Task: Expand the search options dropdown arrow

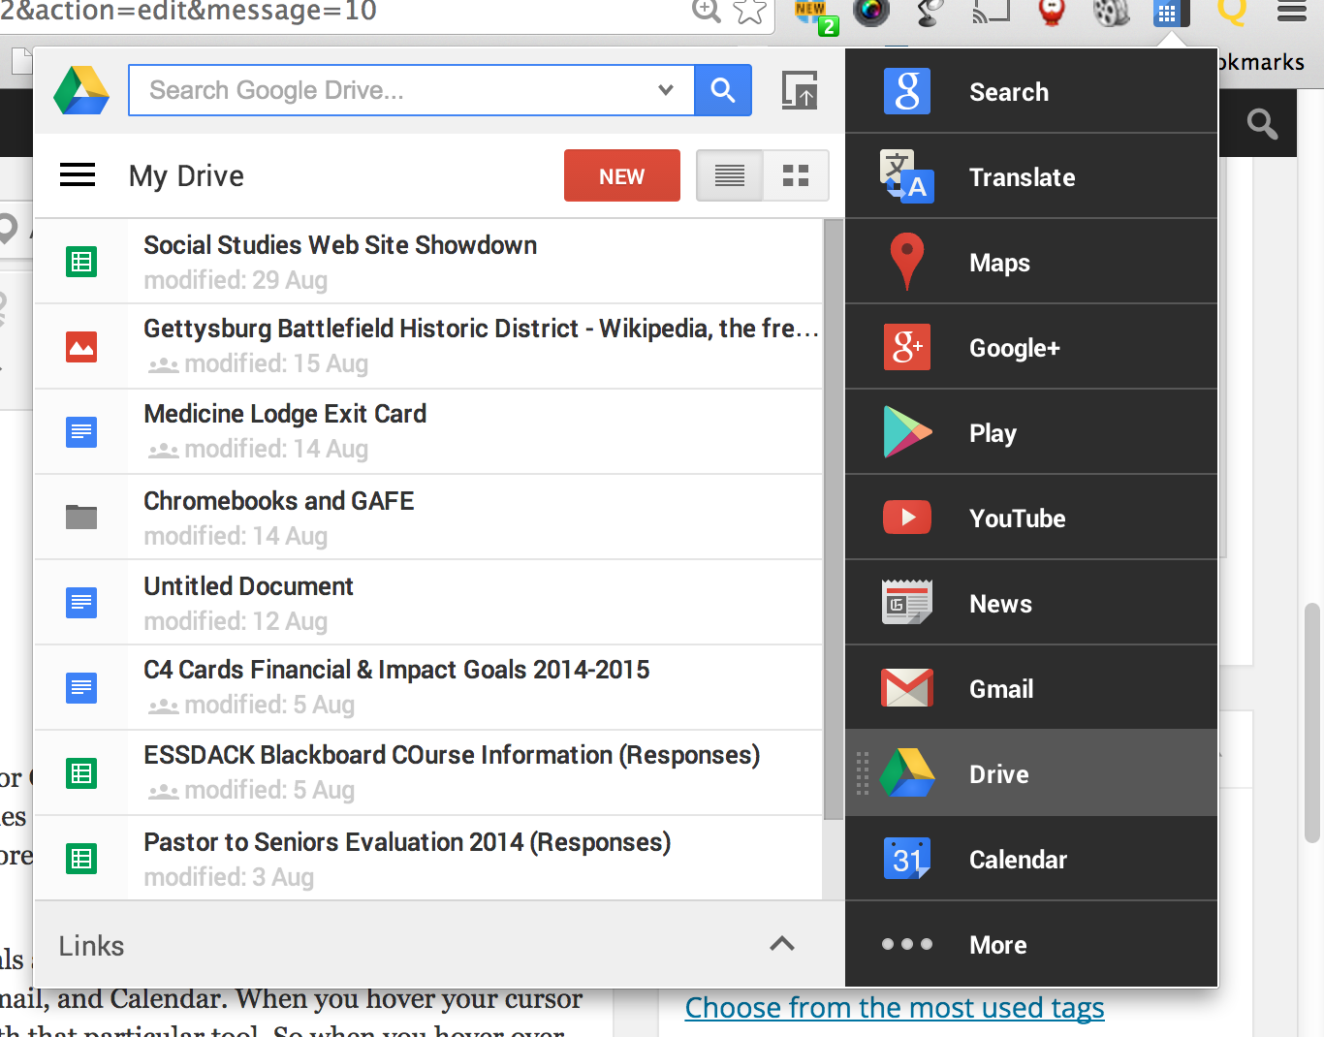Action: coord(666,90)
